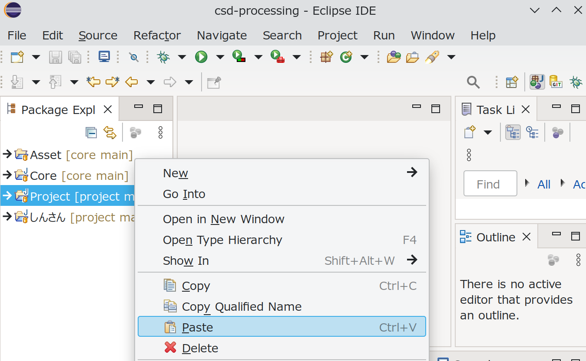
Task: Click the Open Perspective icon
Action: (x=512, y=82)
